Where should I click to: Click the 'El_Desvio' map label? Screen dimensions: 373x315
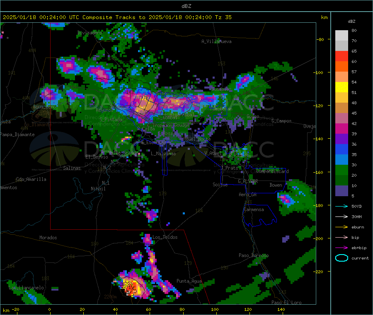tap(97, 157)
